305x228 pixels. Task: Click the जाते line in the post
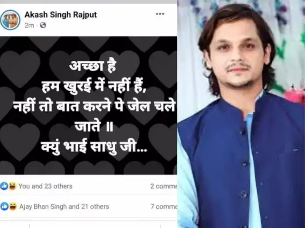coord(94,126)
